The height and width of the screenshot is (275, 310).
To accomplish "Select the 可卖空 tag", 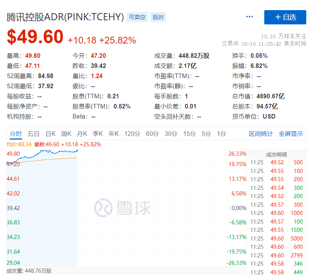I will (x=137, y=17).
